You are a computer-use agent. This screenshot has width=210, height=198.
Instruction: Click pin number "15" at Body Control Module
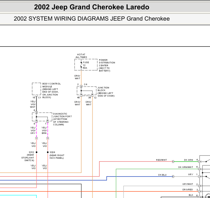[34, 97]
